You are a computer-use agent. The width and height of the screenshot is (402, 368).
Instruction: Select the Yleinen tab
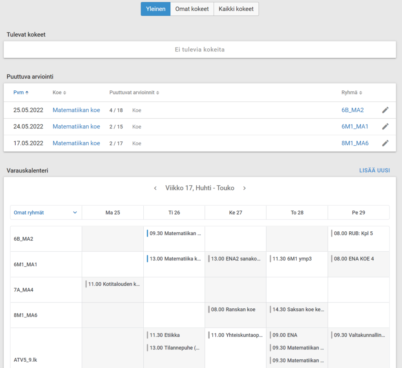155,9
